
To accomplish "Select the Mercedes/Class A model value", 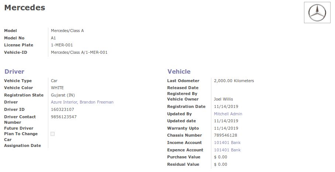I will [x=67, y=31].
